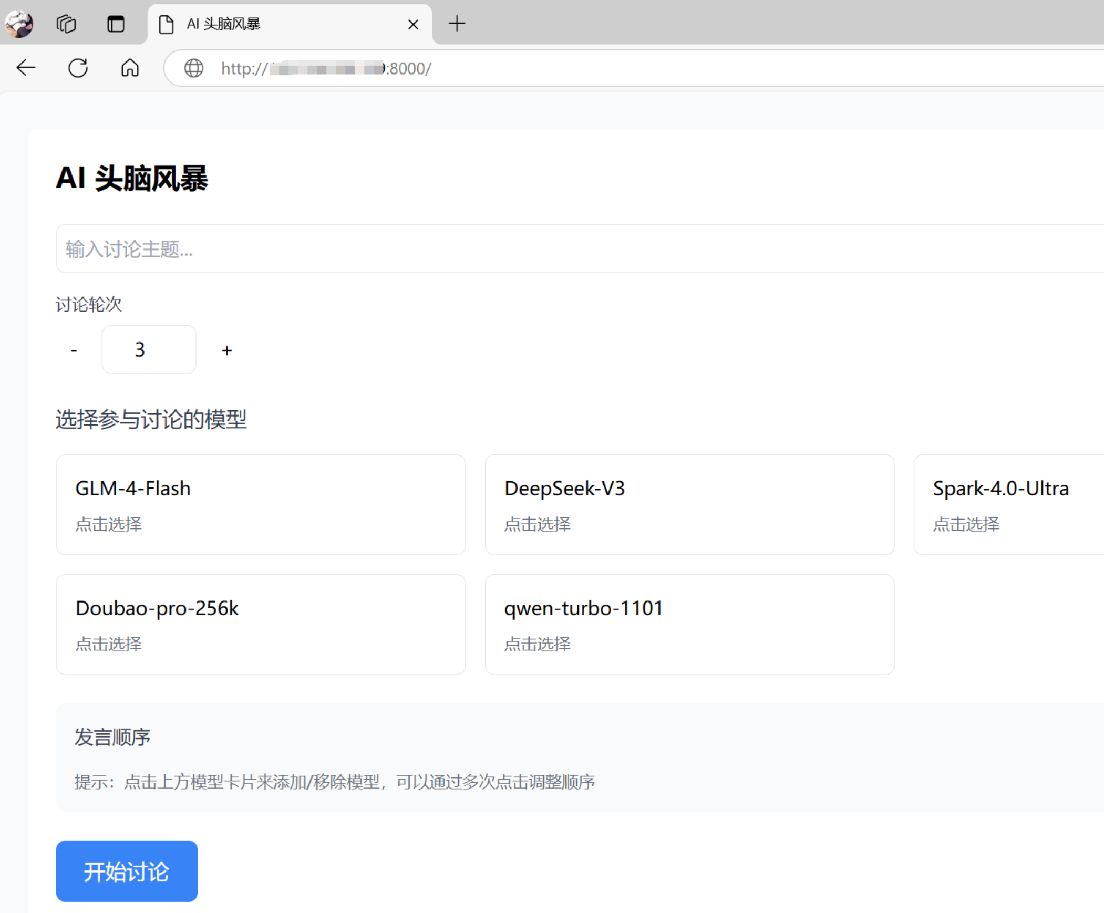1104x913 pixels.
Task: Open a new tab with plus icon
Action: pyautogui.click(x=457, y=24)
